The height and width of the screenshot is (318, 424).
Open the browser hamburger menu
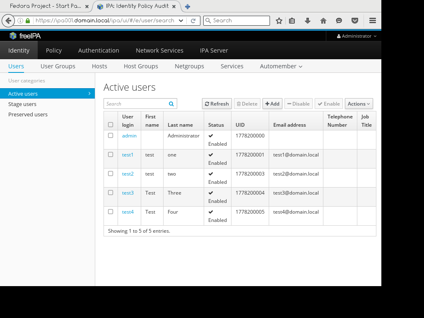(x=373, y=21)
